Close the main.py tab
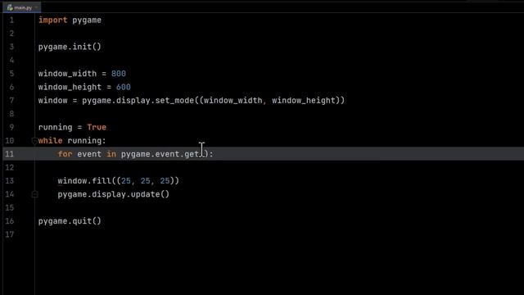Image resolution: width=524 pixels, height=295 pixels. click(x=36, y=7)
